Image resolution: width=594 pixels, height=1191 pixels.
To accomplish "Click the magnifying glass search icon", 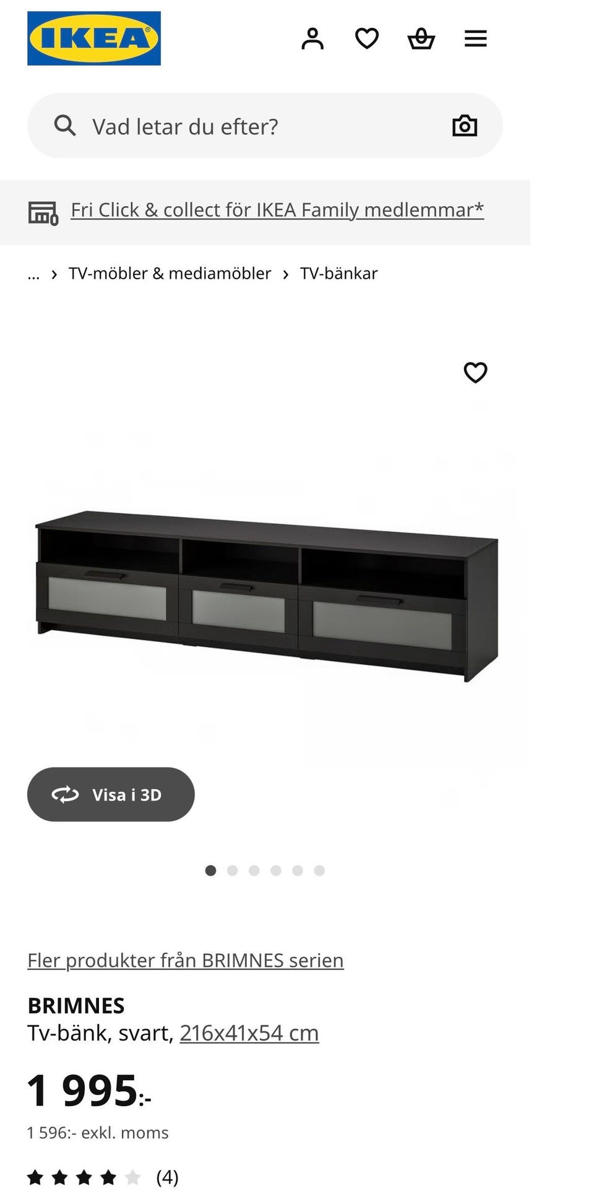I will (x=65, y=126).
